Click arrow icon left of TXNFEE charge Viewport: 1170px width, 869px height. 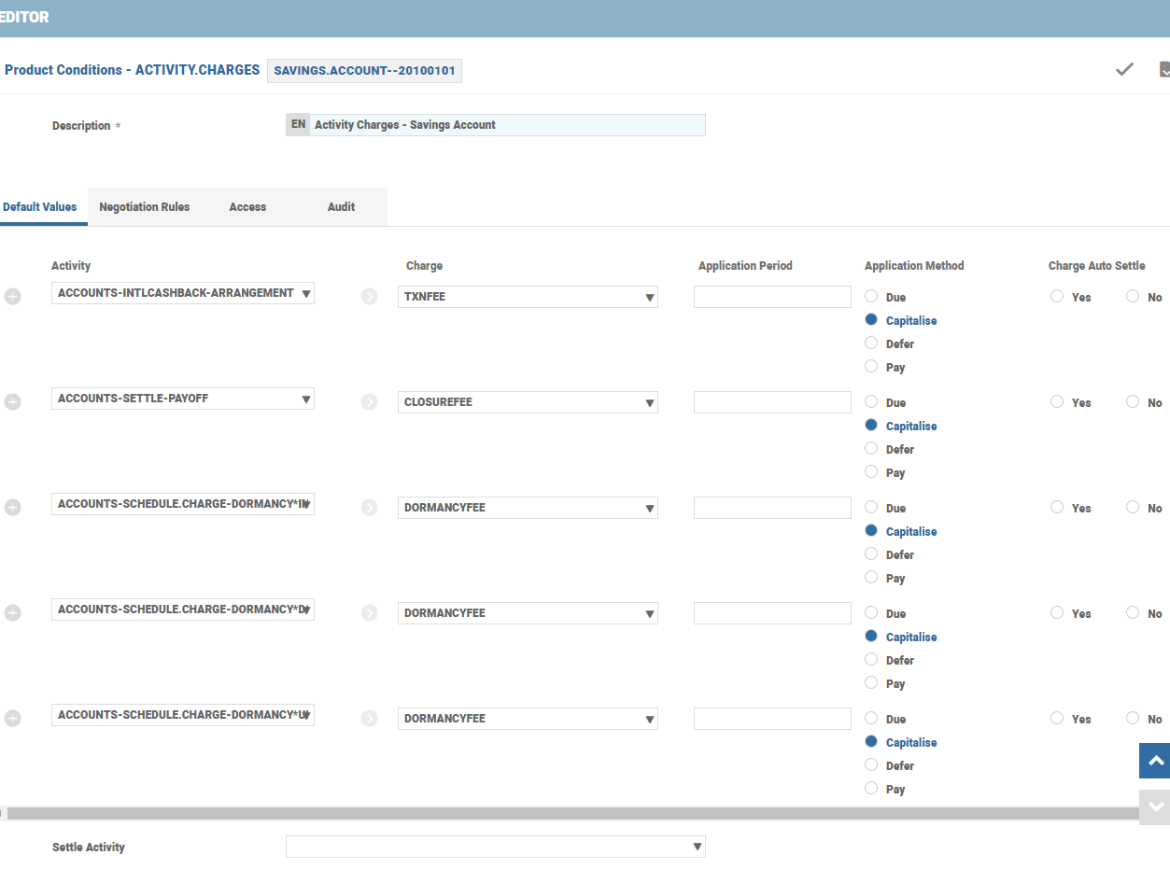(370, 297)
